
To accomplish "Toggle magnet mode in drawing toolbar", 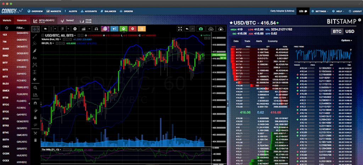I will click(35, 103).
